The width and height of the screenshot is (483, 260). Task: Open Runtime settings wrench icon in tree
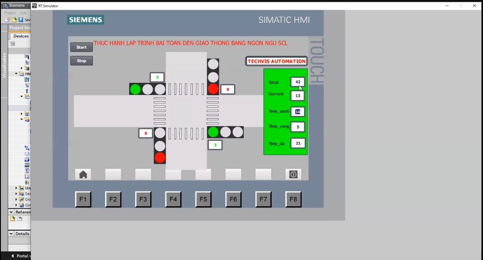27,91
